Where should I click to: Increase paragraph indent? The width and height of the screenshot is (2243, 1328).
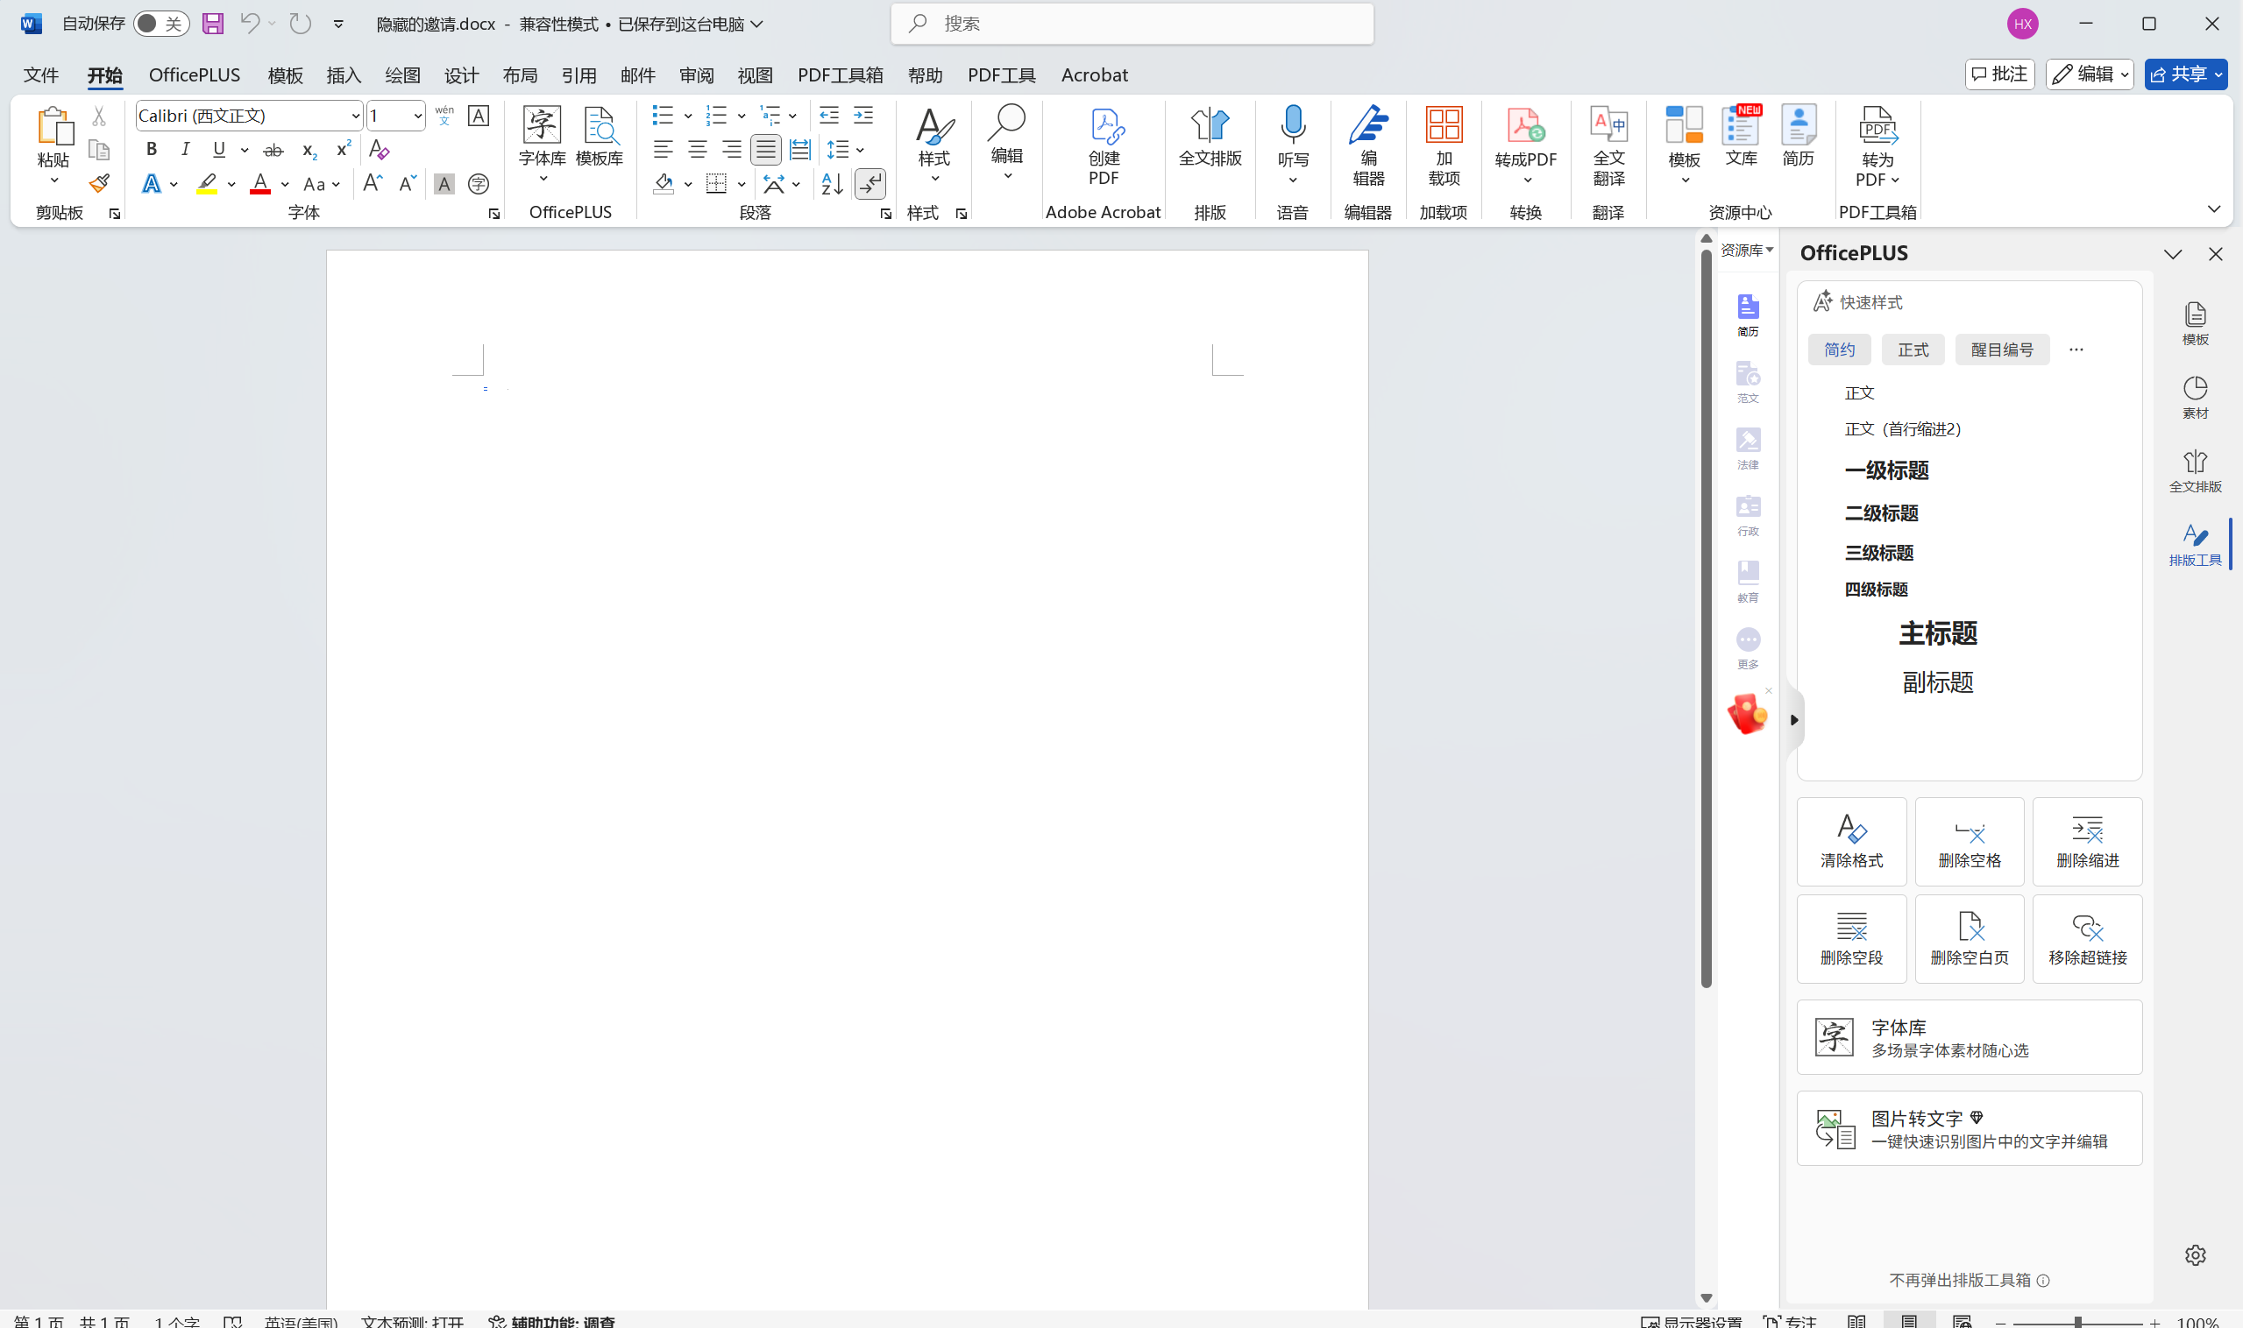863,116
